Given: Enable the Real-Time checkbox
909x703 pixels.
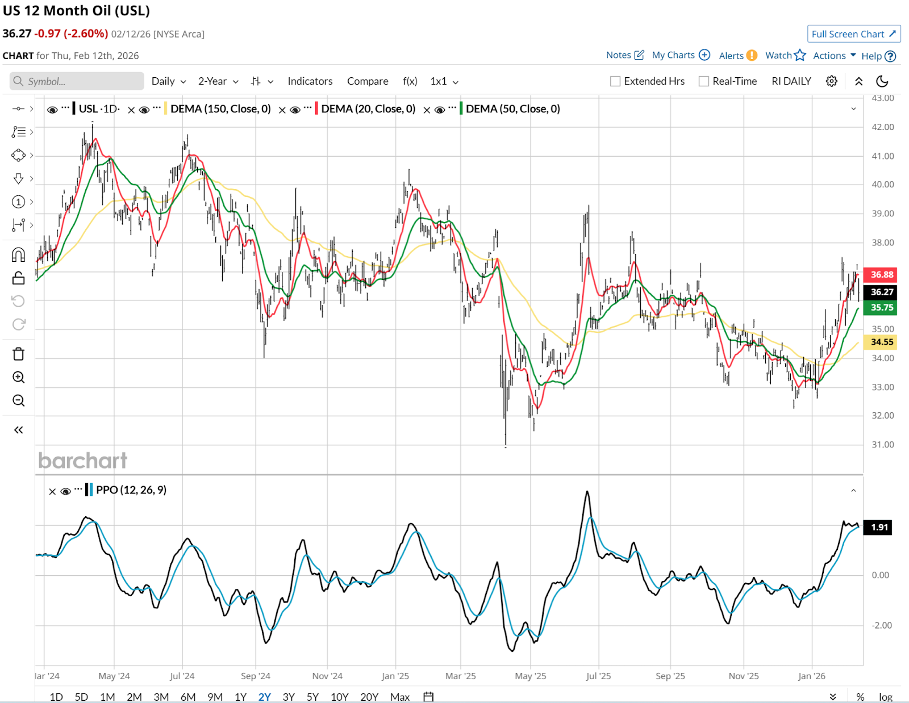Looking at the screenshot, I should [x=703, y=81].
